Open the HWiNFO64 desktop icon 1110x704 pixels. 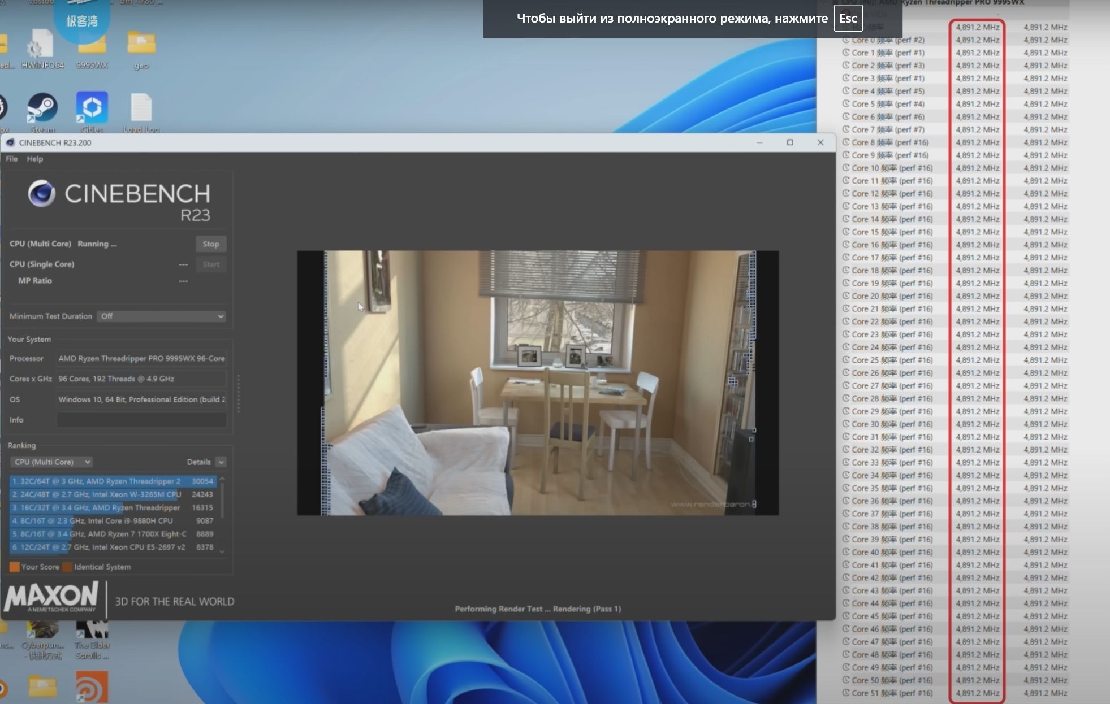tap(42, 49)
